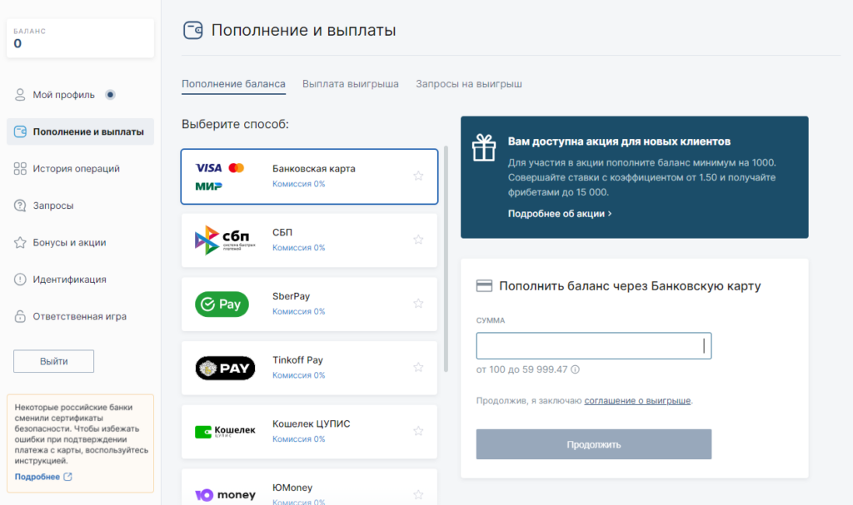This screenshot has height=505, width=853.
Task: Click heading "Выберите способ:"
Action: click(235, 125)
